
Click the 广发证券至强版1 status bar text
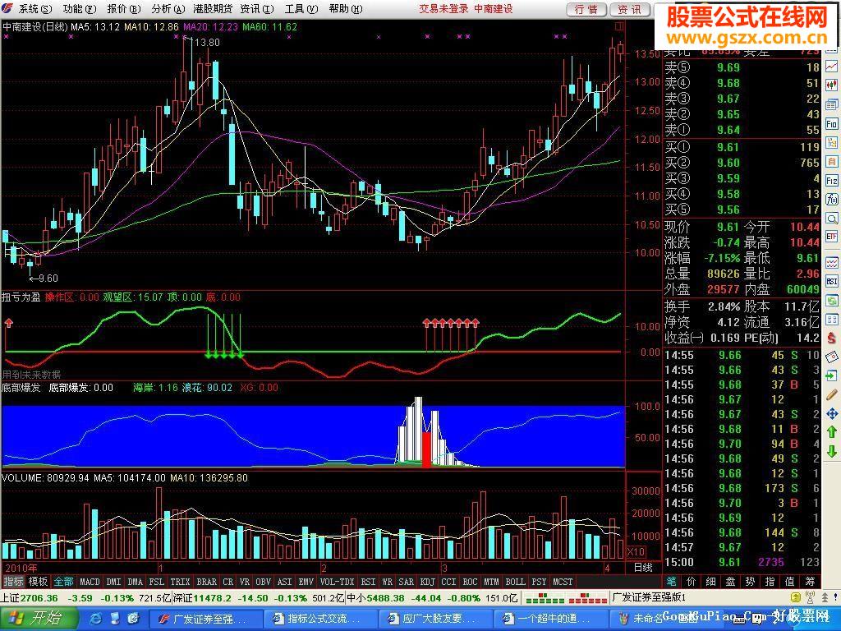point(649,598)
